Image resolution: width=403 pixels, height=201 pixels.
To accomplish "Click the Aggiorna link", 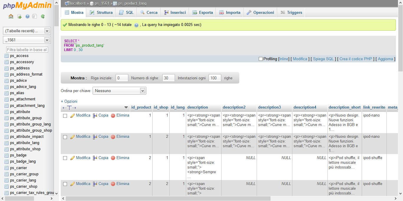I will (x=385, y=59).
